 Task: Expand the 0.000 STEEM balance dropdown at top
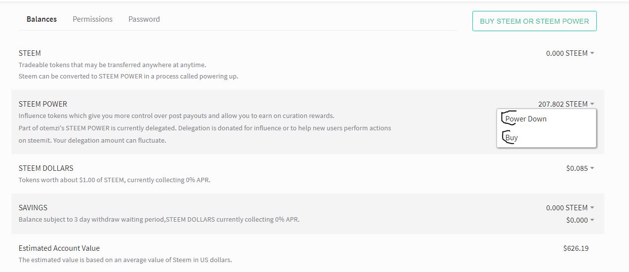(x=570, y=53)
